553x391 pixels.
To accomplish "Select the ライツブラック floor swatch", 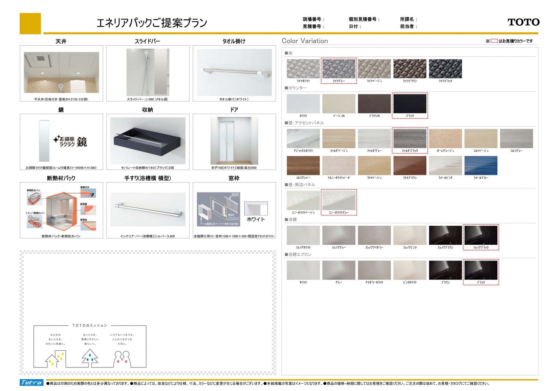I will pyautogui.click(x=445, y=69).
